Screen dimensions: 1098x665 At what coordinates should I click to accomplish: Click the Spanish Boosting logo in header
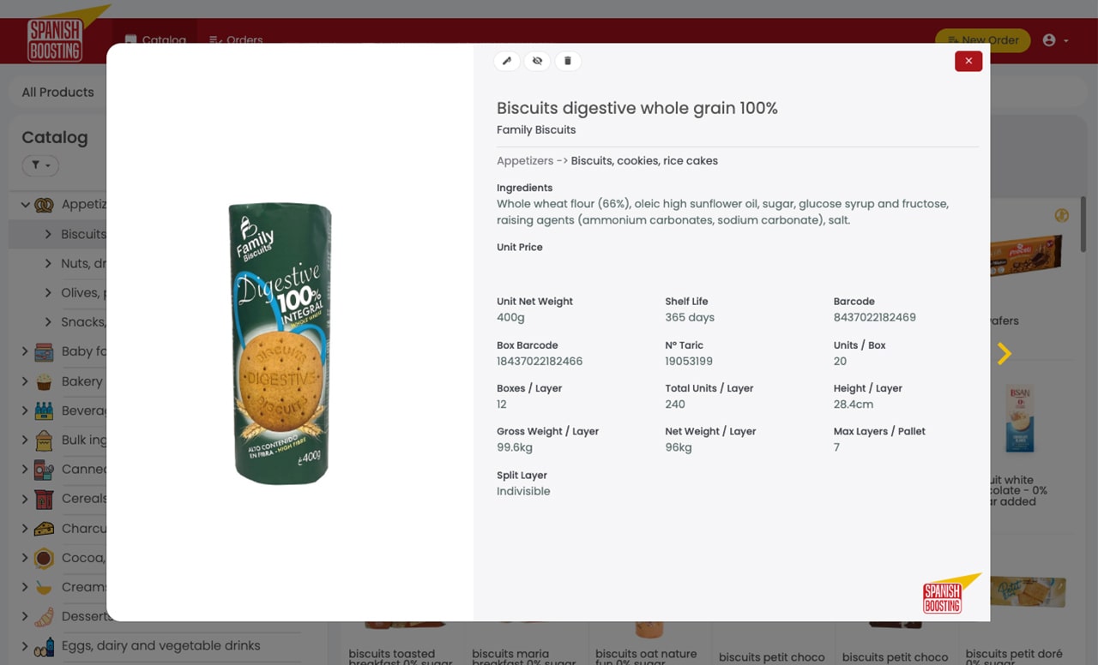(x=55, y=39)
